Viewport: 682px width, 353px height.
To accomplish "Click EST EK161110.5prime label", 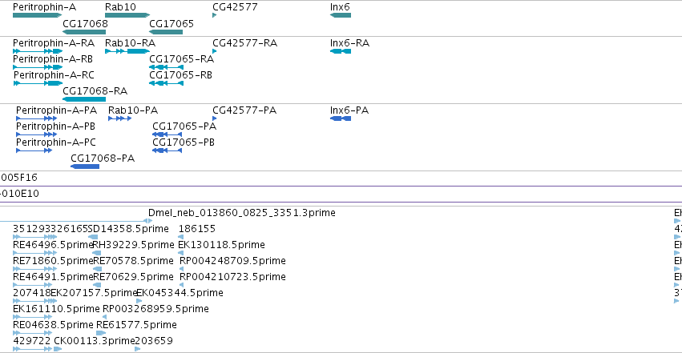I will pyautogui.click(x=56, y=309).
